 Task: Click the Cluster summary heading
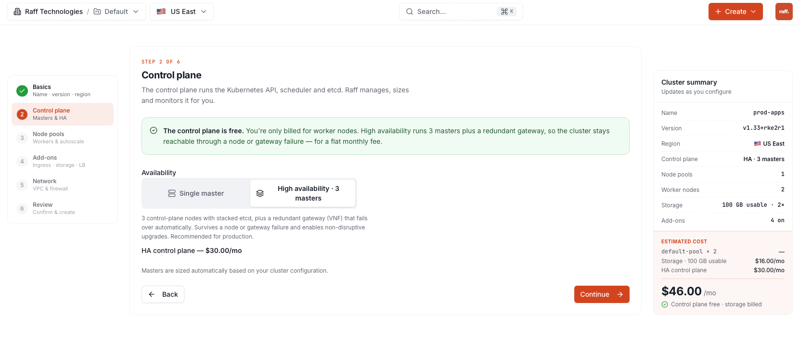(x=689, y=82)
